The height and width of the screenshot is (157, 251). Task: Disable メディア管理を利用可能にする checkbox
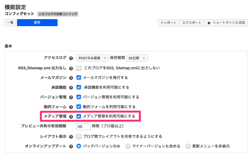[79, 116]
